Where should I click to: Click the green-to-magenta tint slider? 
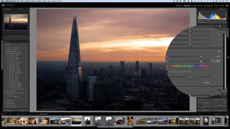190,61
